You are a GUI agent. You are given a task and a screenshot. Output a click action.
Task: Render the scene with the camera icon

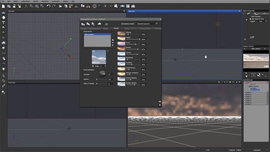pyautogui.click(x=133, y=6)
